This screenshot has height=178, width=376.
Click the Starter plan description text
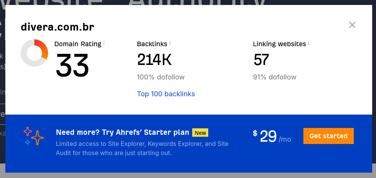(x=142, y=148)
